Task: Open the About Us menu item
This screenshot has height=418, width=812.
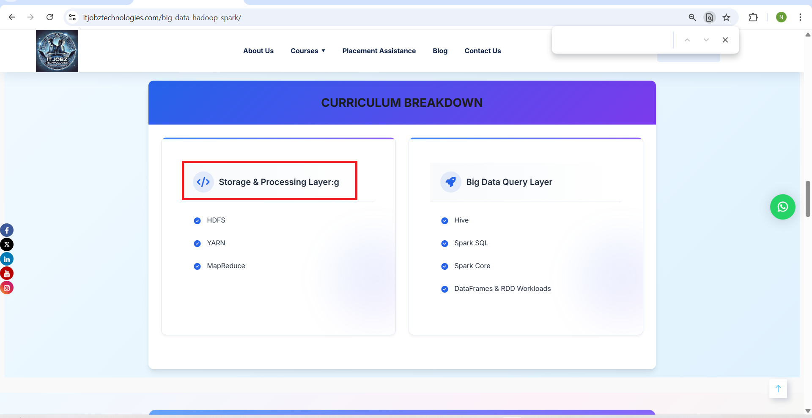Action: pos(258,51)
